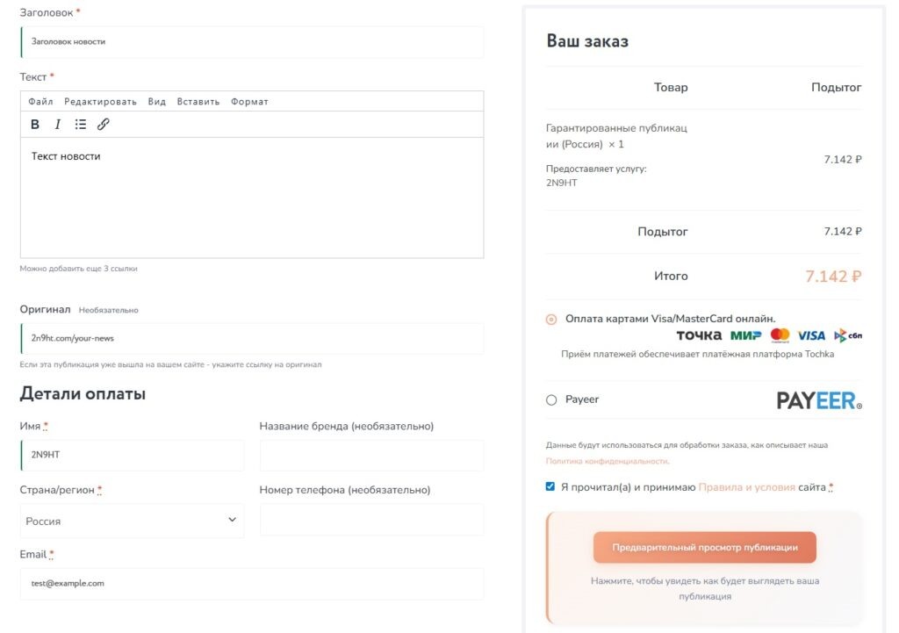Apply italic formatting in the editor
This screenshot has width=899, height=633.
(x=58, y=125)
